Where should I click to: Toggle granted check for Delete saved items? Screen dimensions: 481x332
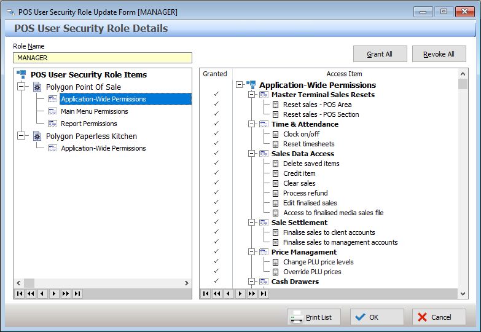(216, 163)
